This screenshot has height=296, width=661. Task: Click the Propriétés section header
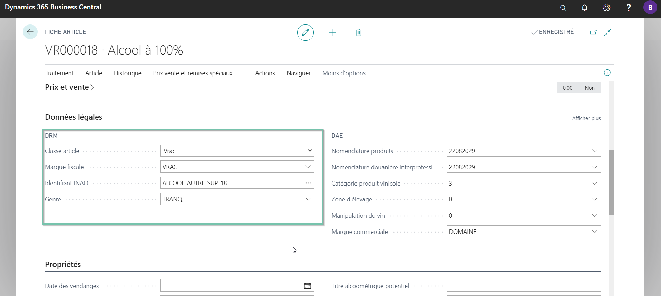[63, 264]
